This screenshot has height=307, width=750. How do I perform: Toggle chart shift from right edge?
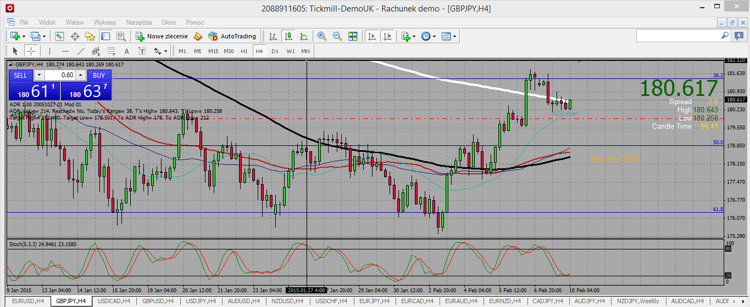click(388, 36)
